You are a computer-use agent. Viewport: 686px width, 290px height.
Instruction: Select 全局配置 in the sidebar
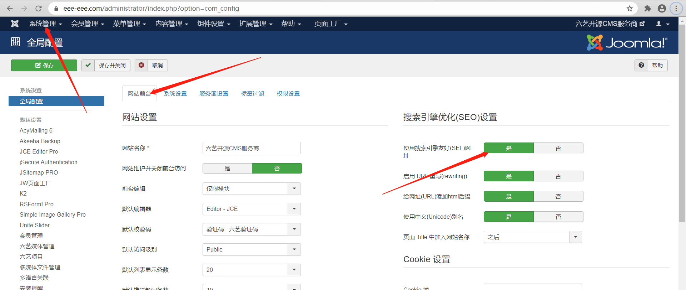point(56,101)
